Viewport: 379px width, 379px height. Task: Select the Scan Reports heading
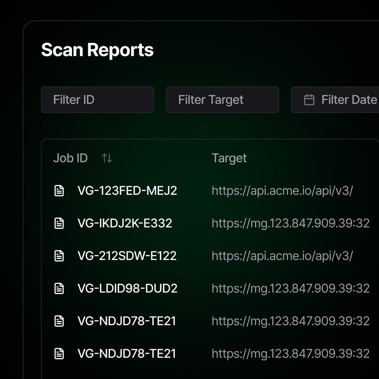pyautogui.click(x=97, y=50)
